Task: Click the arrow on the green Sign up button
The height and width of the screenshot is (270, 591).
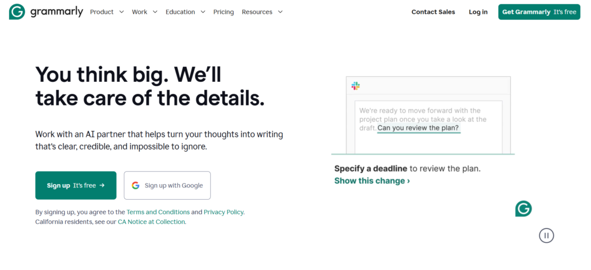Action: 102,185
